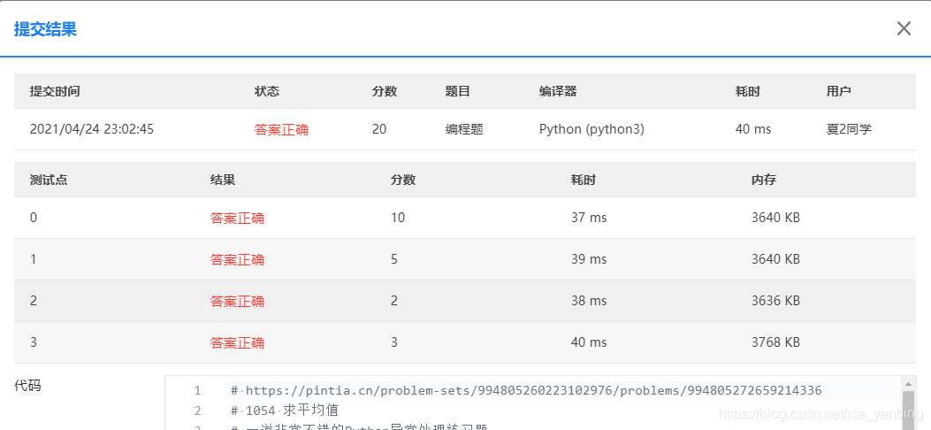Click the submission status 答案正确 in top row
The width and height of the screenshot is (931, 430).
click(281, 129)
